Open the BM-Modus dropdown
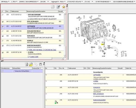Viewport: 136px width, 108px height. 5,2
